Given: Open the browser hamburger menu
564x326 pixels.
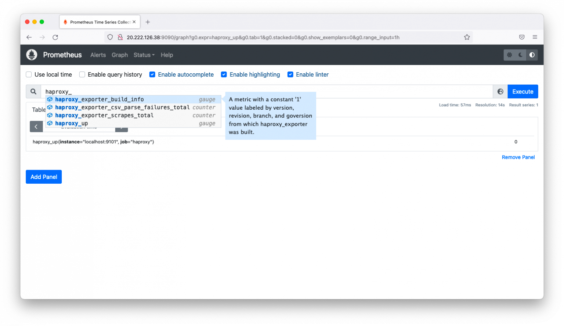Looking at the screenshot, I should click(x=535, y=37).
